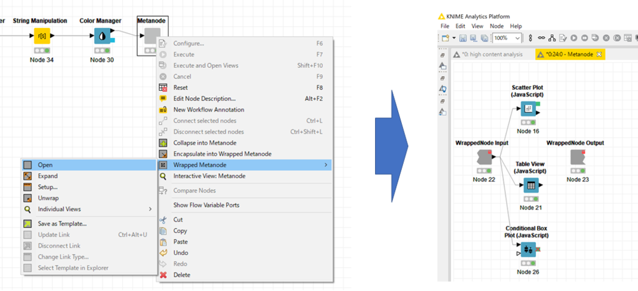This screenshot has height=291, width=638.
Task: Open the Node menu
Action: (497, 26)
